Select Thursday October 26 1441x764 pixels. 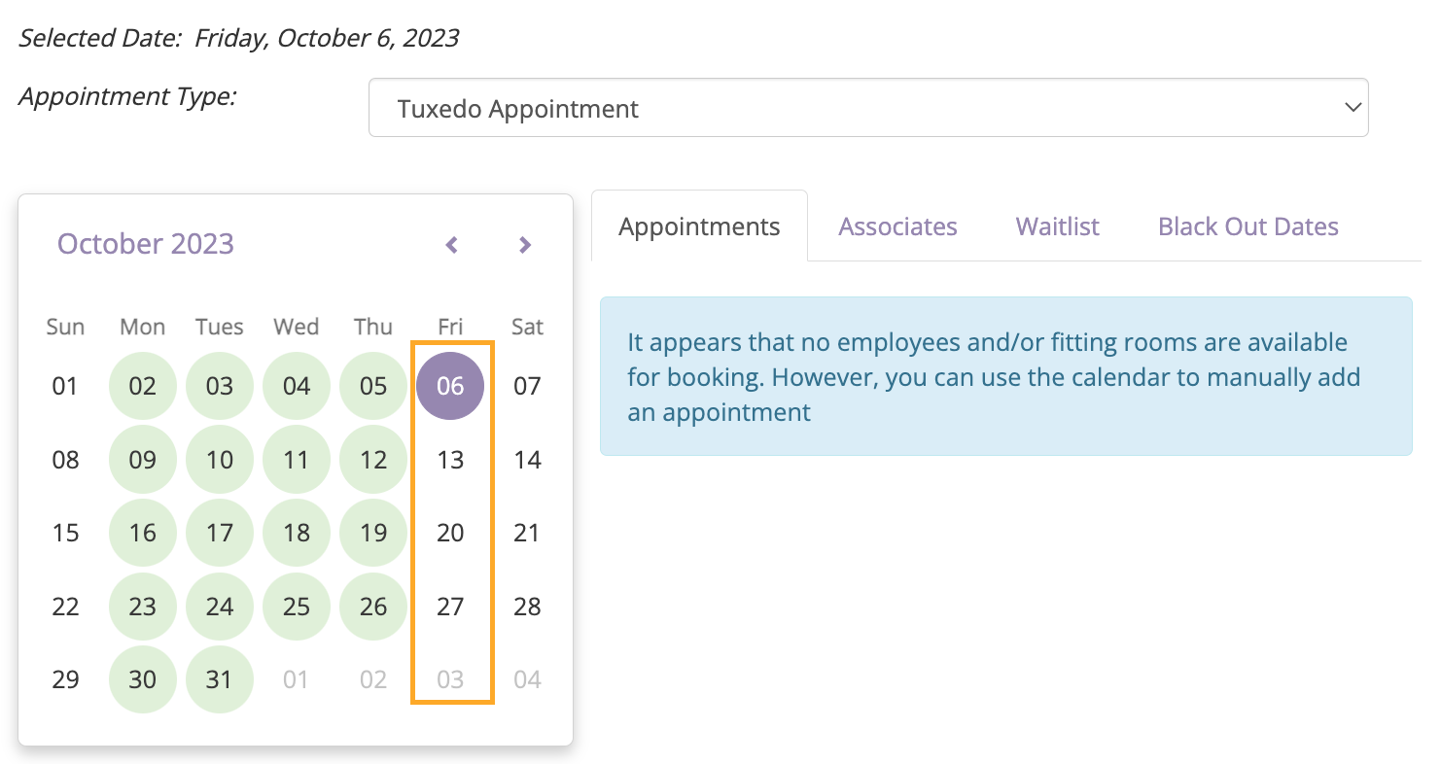[373, 607]
